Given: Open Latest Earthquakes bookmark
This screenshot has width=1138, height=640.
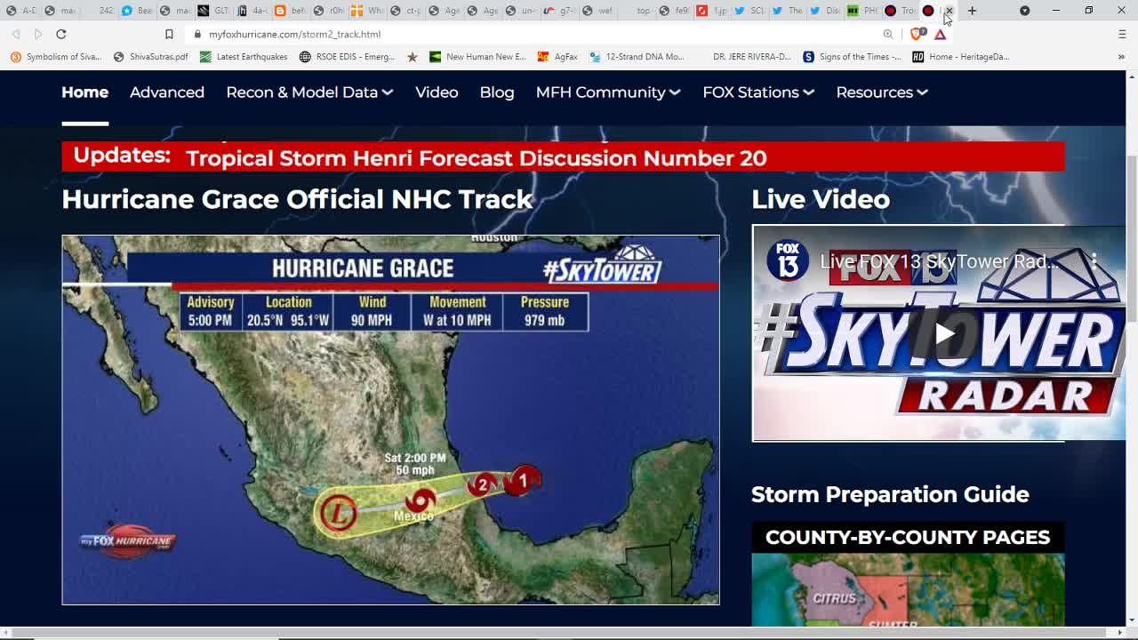Looking at the screenshot, I should (x=244, y=57).
